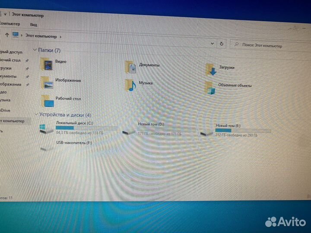The height and width of the screenshot is (233, 311).
Task: Open the Музыка folder icon
Action: (130, 85)
